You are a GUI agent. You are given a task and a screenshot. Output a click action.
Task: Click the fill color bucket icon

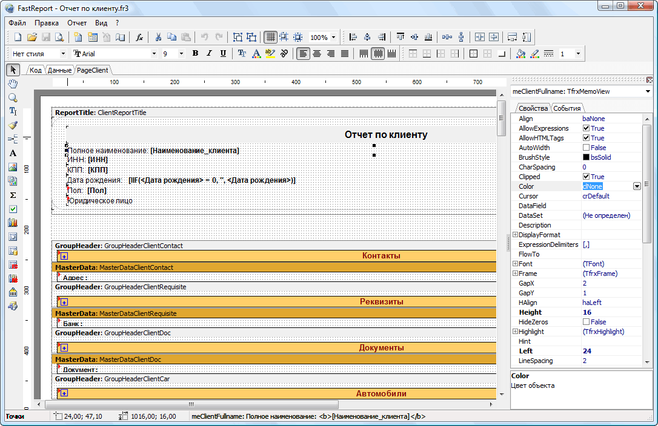[x=521, y=53]
